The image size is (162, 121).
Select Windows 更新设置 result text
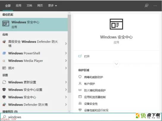(22, 82)
